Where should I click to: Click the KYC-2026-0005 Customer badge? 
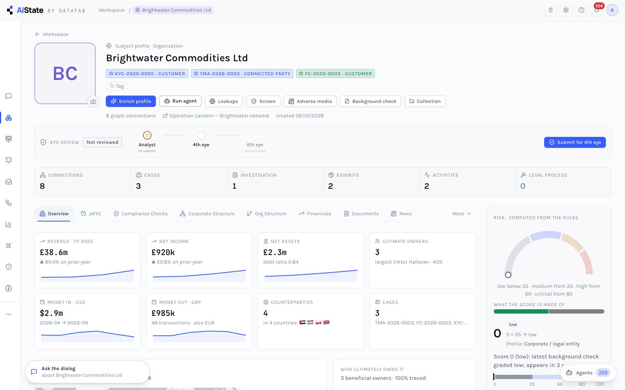147,74
